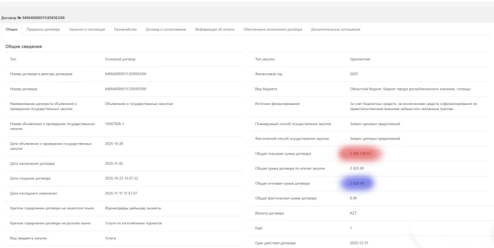494x248 pixels.
Task: Click the announcement number 15567826-1
Action: (x=117, y=124)
